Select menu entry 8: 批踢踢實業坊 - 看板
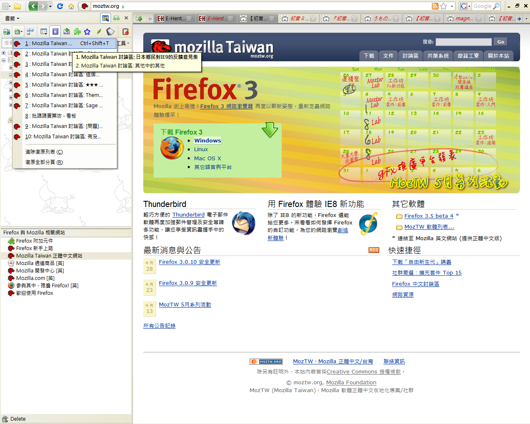 pos(51,116)
